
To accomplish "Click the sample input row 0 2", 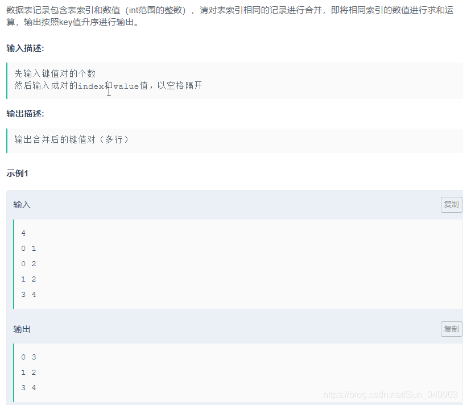I will point(28,264).
